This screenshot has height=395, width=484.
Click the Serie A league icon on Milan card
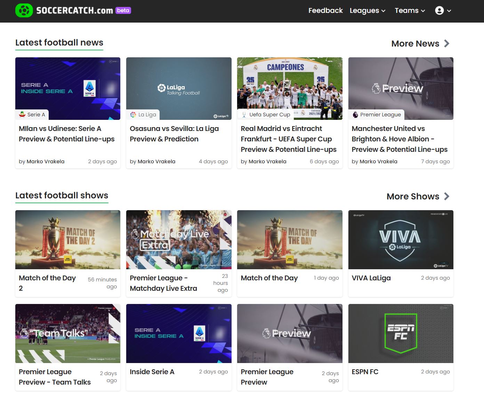22,114
